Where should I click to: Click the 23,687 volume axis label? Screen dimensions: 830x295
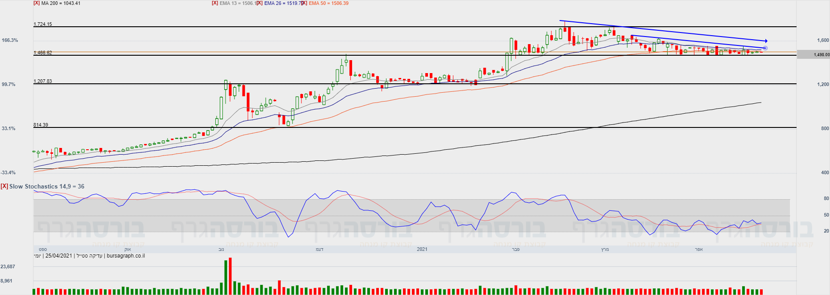coord(8,266)
